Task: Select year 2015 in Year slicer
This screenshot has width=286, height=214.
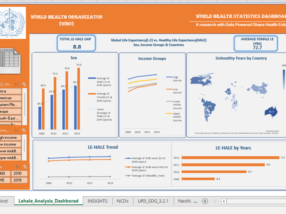Action: (5, 180)
